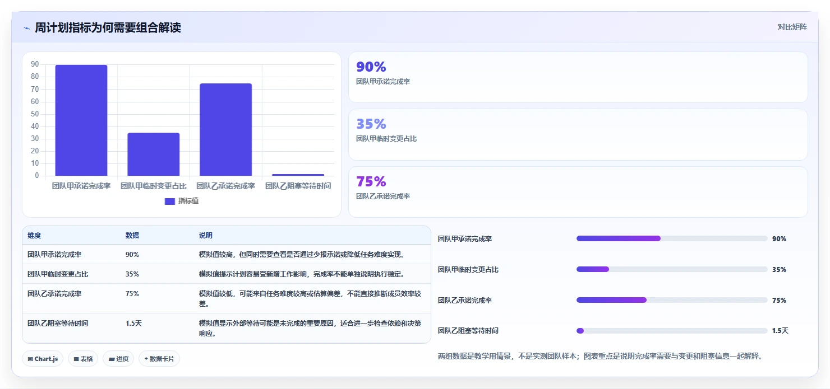Select the 表格 tag chip

pos(83,359)
